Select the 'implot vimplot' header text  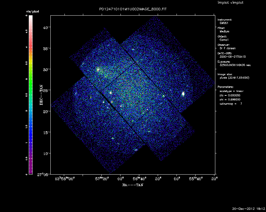coord(230,2)
